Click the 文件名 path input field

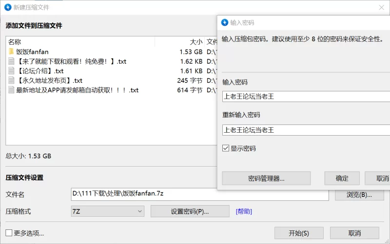pyautogui.click(x=200, y=194)
